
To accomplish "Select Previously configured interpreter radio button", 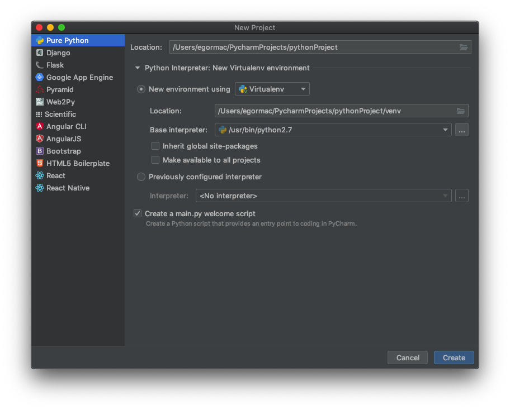I will point(141,177).
